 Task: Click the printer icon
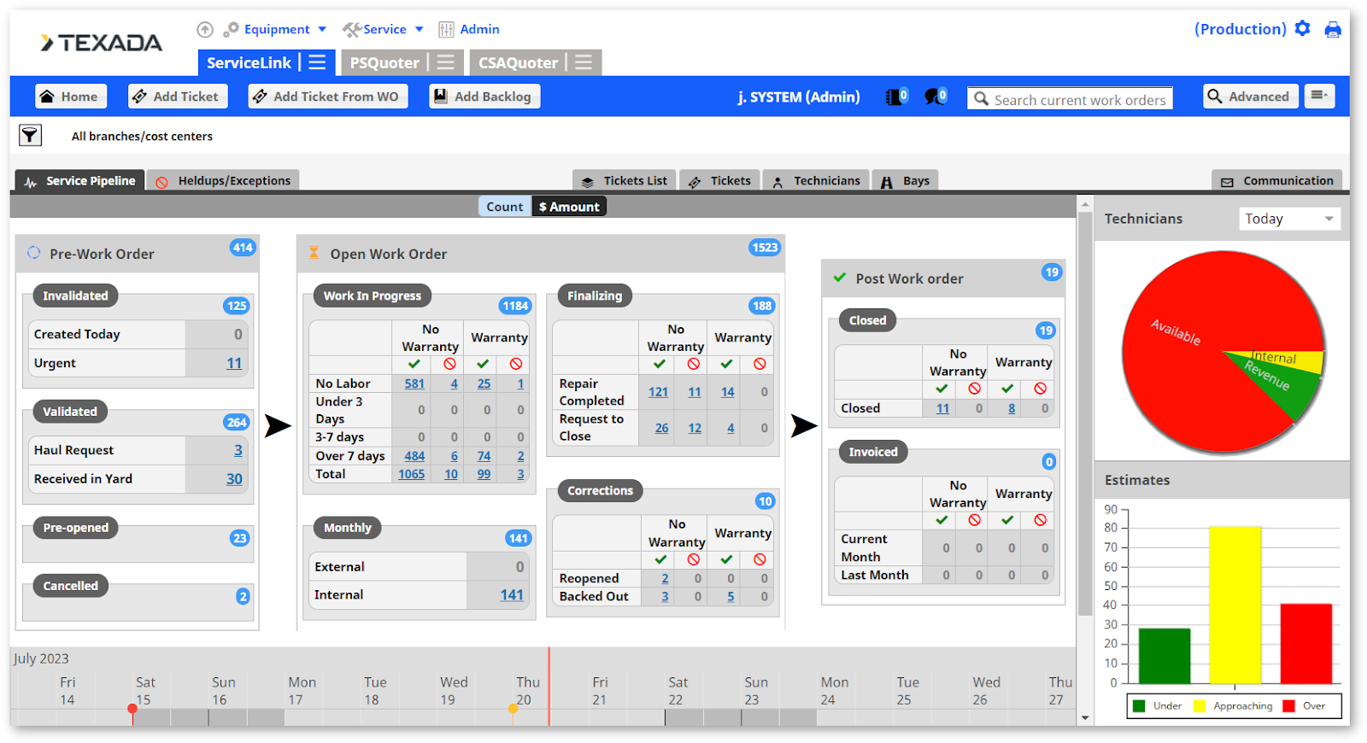pos(1333,30)
